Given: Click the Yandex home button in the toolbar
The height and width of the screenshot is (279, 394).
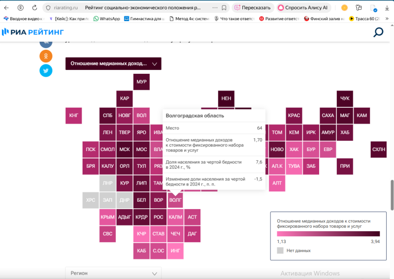Looking at the screenshot, I should (20, 8).
